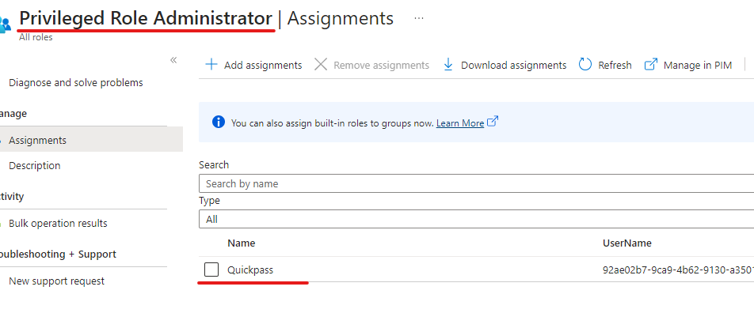Sort by the Name column header
754x328 pixels.
[x=242, y=243]
